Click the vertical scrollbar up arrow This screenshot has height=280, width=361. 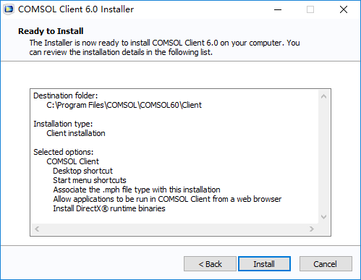click(x=324, y=96)
